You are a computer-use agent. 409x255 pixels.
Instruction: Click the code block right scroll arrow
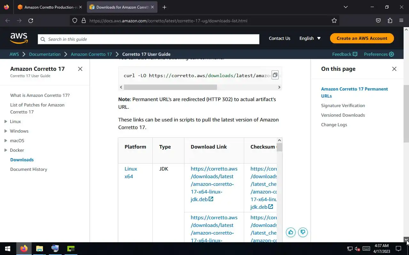[279, 87]
